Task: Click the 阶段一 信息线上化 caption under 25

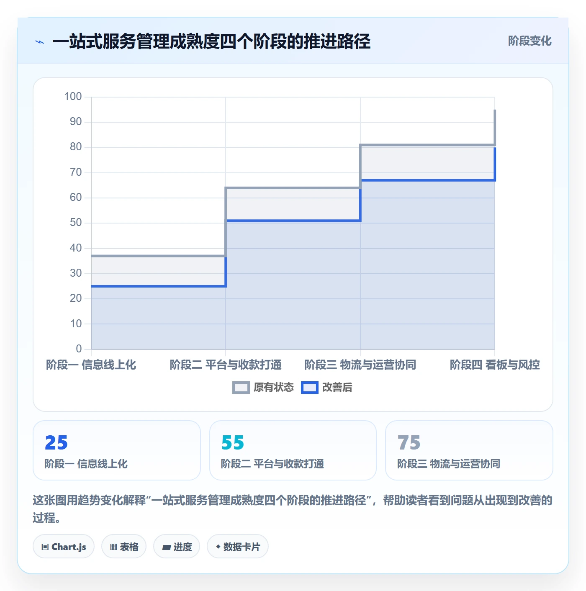Action: [86, 464]
